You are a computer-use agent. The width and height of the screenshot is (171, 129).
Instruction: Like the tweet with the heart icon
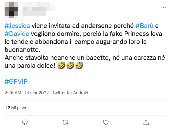click(x=106, y=122)
